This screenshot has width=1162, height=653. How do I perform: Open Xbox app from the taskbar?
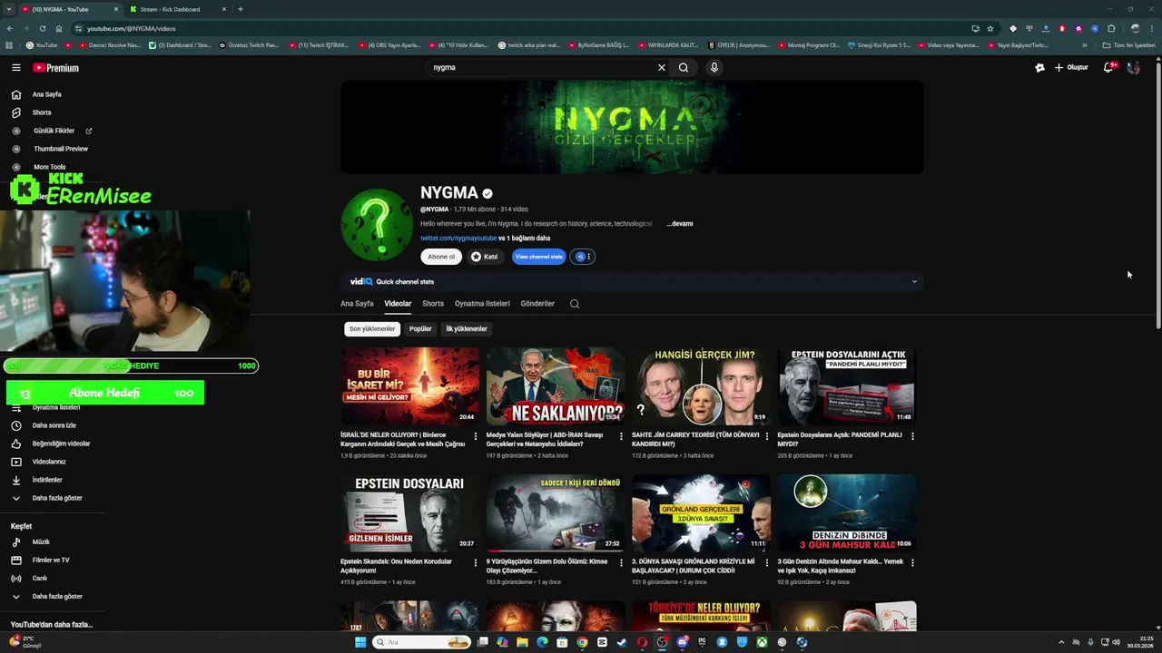coord(762,642)
